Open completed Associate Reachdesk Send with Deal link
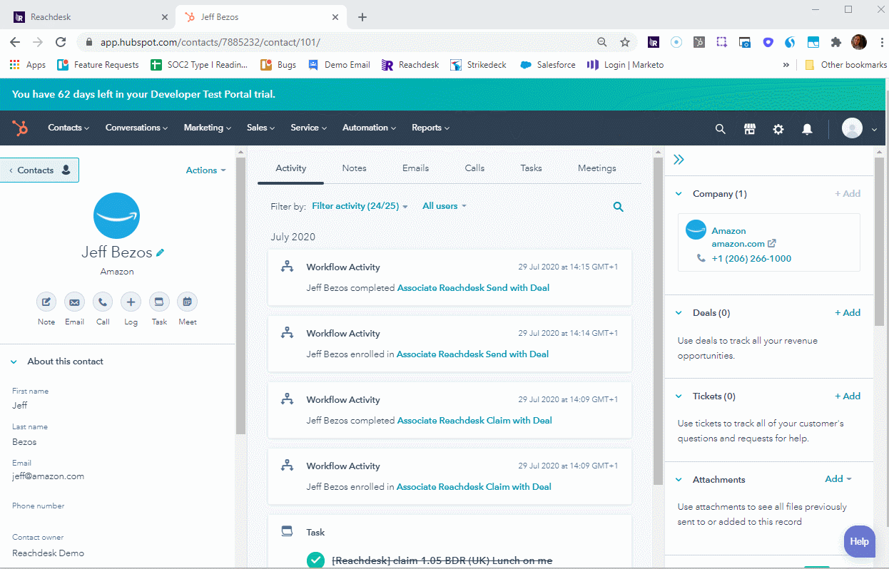Image resolution: width=889 pixels, height=569 pixels. point(473,288)
